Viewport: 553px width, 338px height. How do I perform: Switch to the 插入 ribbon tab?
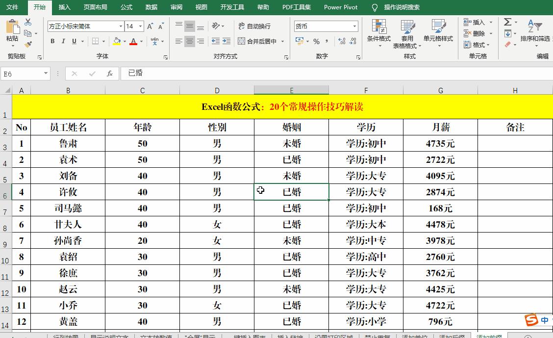click(x=66, y=7)
